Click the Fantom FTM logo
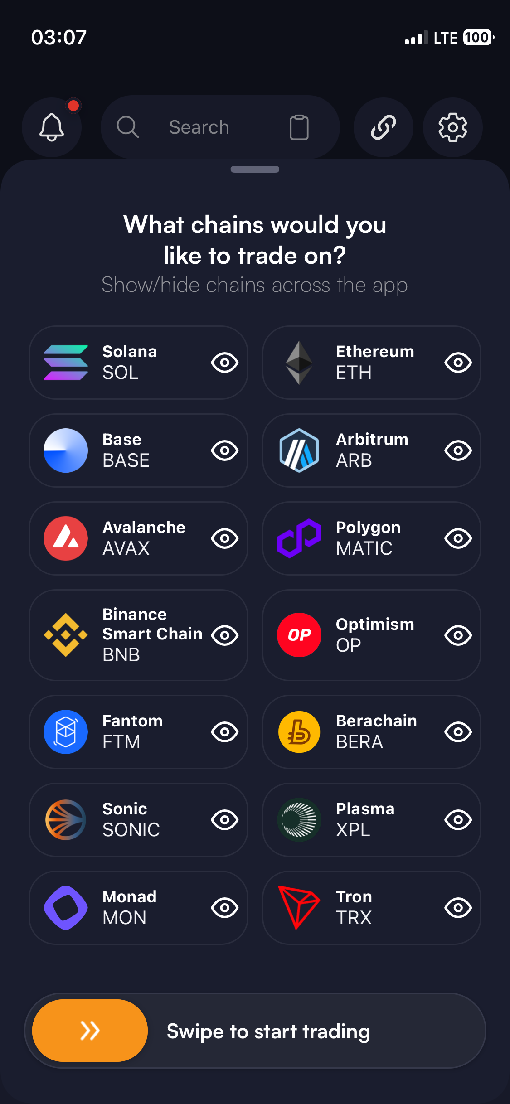510x1104 pixels. (65, 731)
